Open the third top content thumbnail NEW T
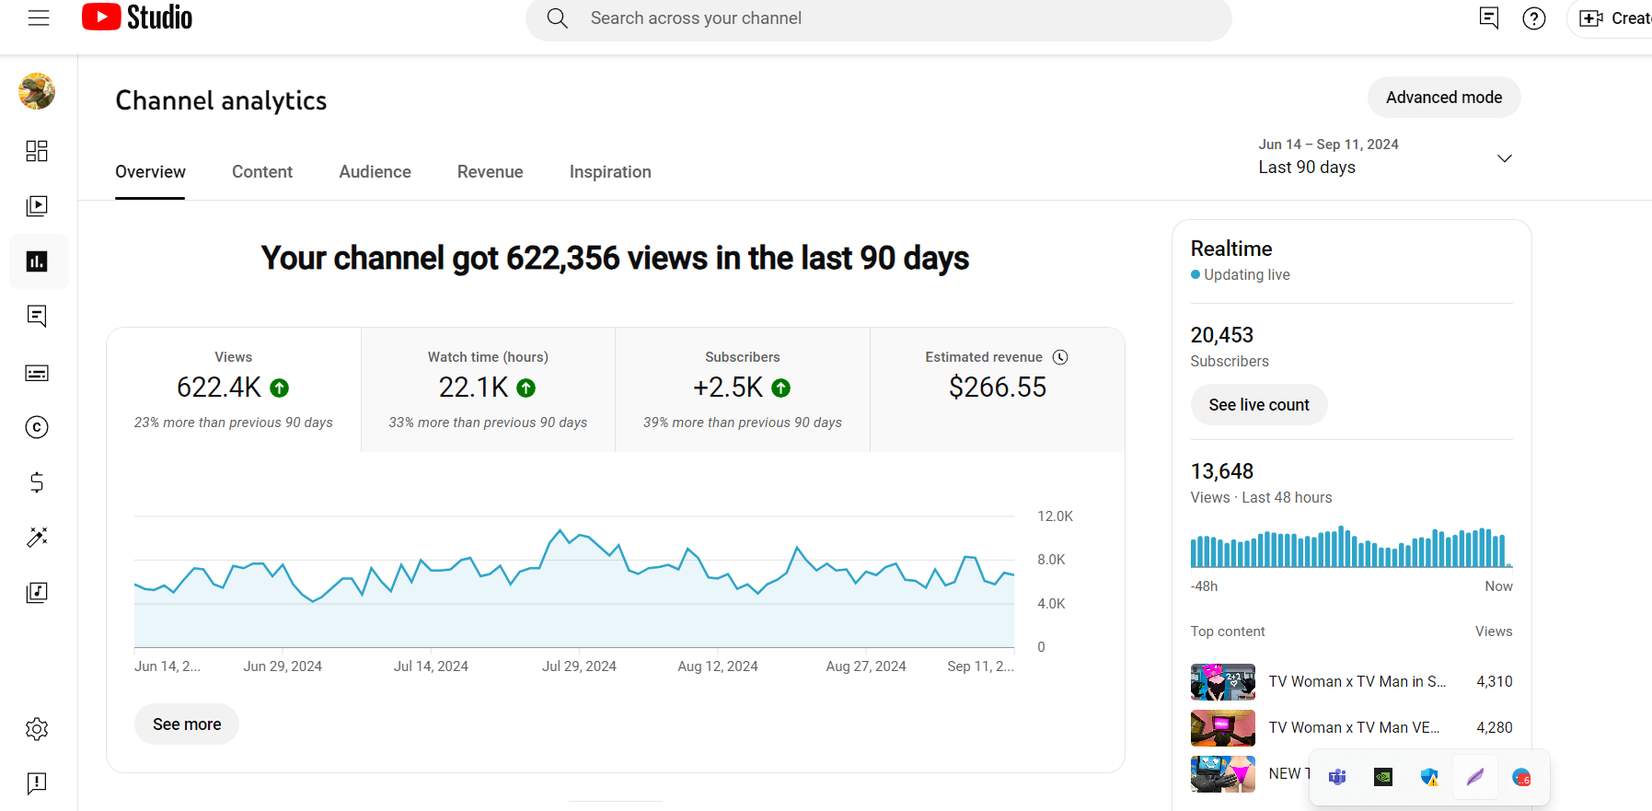This screenshot has width=1652, height=811. click(1223, 774)
